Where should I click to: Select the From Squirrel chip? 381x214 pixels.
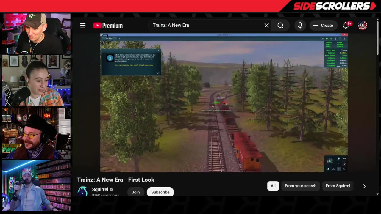338,186
